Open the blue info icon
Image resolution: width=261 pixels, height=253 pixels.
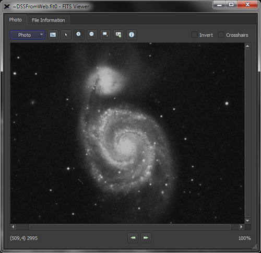pos(132,35)
